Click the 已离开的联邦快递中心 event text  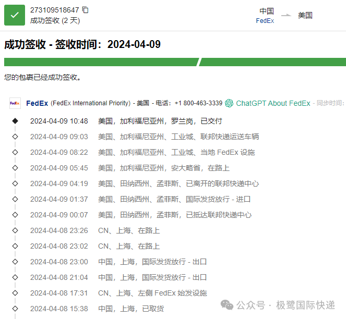coord(222,183)
